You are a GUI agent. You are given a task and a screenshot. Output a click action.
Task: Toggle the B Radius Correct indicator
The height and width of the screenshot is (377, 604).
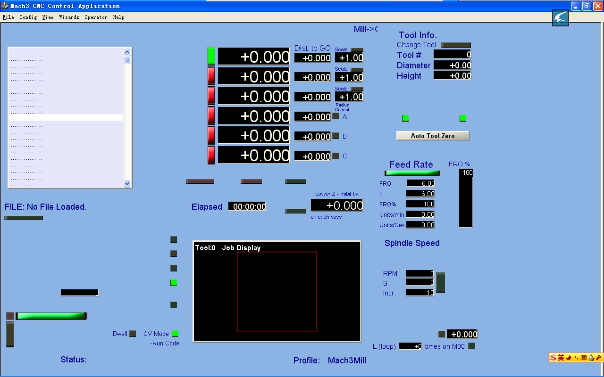pyautogui.click(x=336, y=136)
